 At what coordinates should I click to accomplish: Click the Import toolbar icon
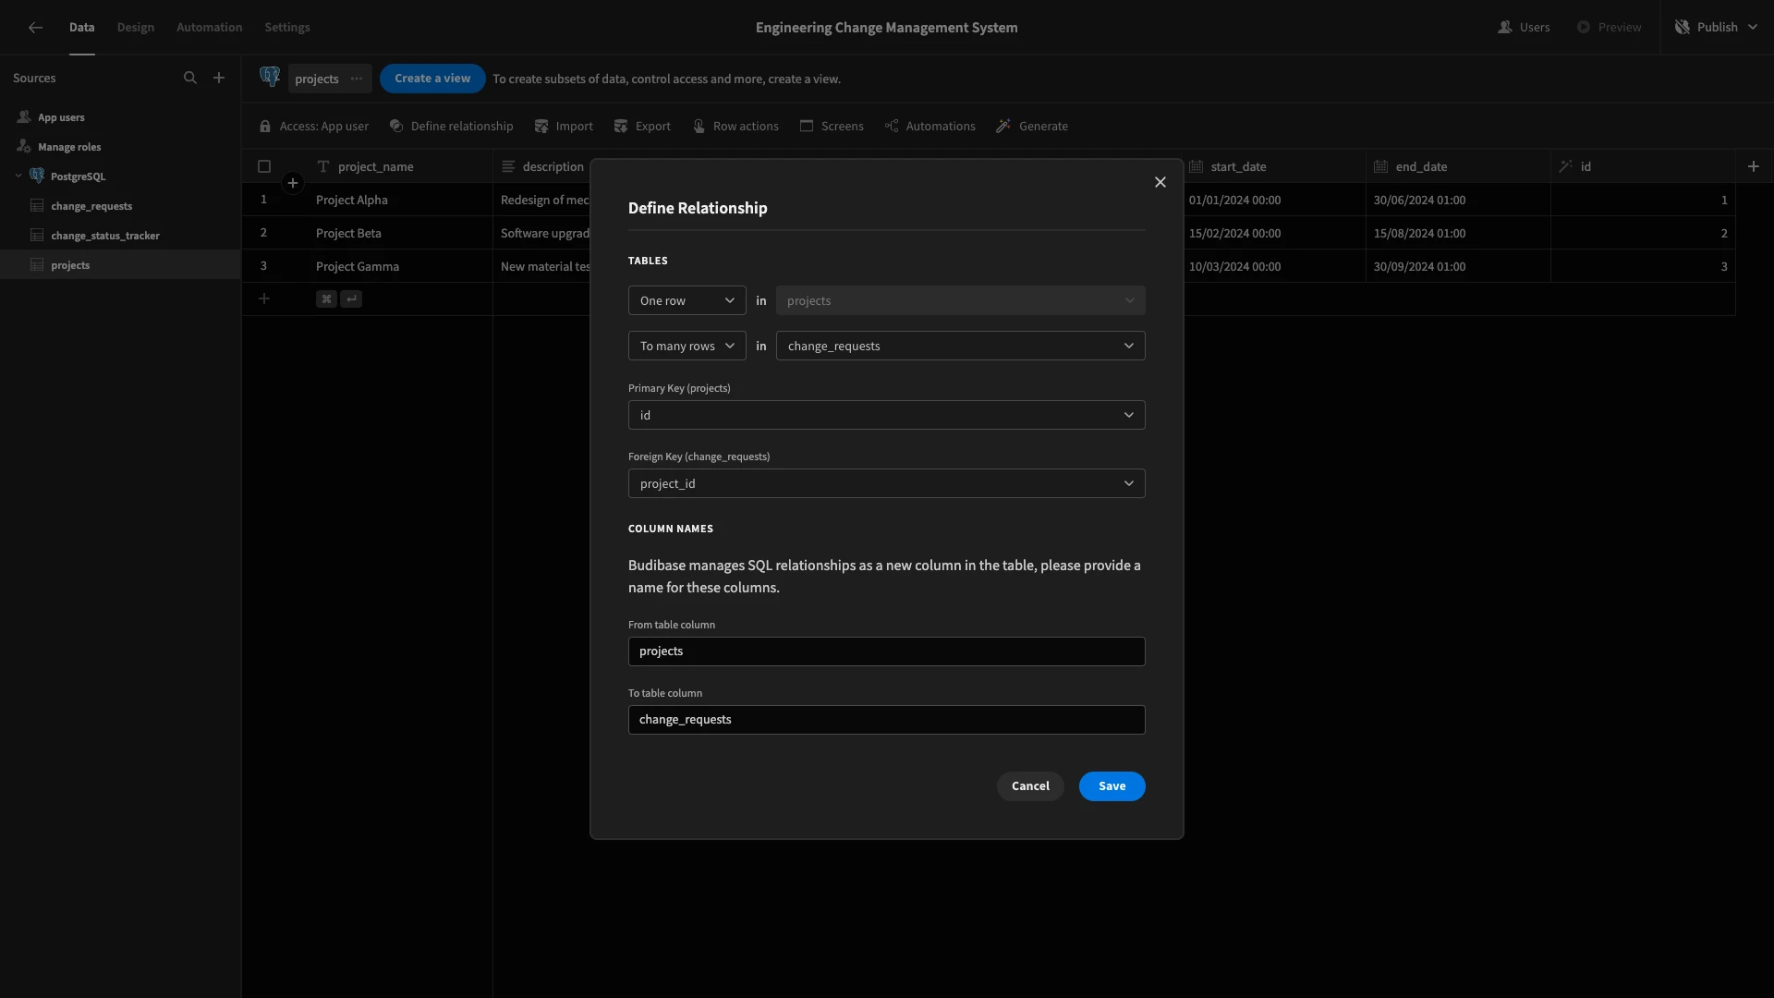[541, 127]
